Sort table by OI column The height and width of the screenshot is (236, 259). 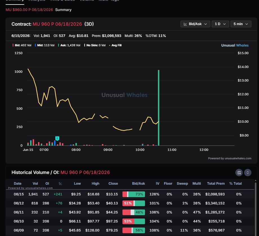pos(47,183)
